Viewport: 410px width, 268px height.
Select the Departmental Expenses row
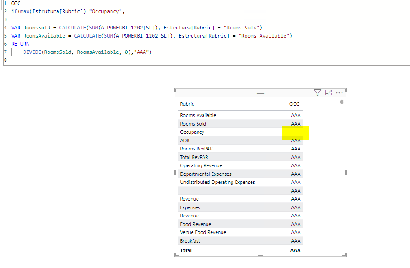(240, 174)
